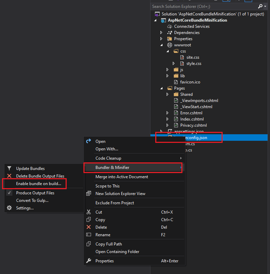The image size is (270, 274).
Task: Click the Delete Bundle Output Files X icon
Action: [x=9, y=176]
